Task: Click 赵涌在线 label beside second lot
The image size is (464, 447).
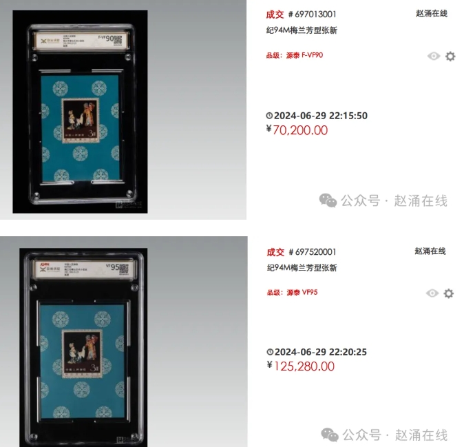Action: point(430,251)
